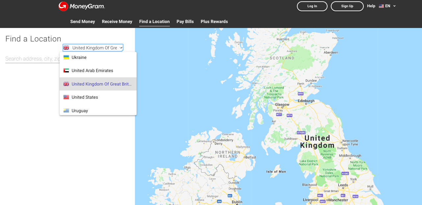
Task: Open the EN language dropdown
Action: tap(387, 6)
